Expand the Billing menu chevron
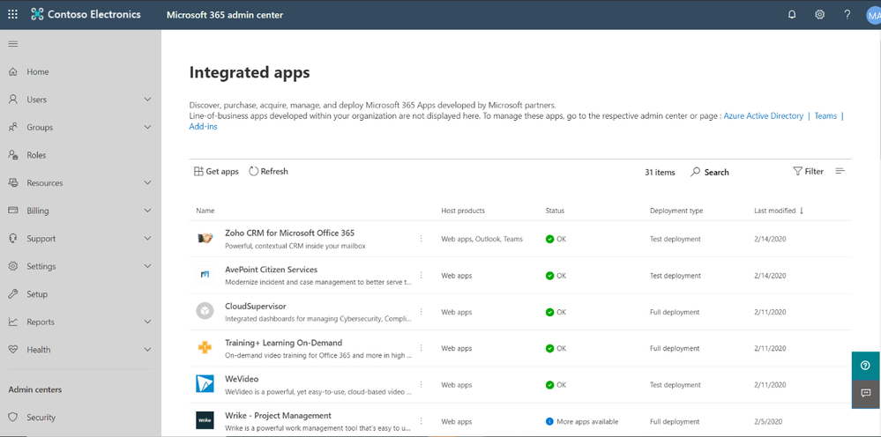 [148, 211]
